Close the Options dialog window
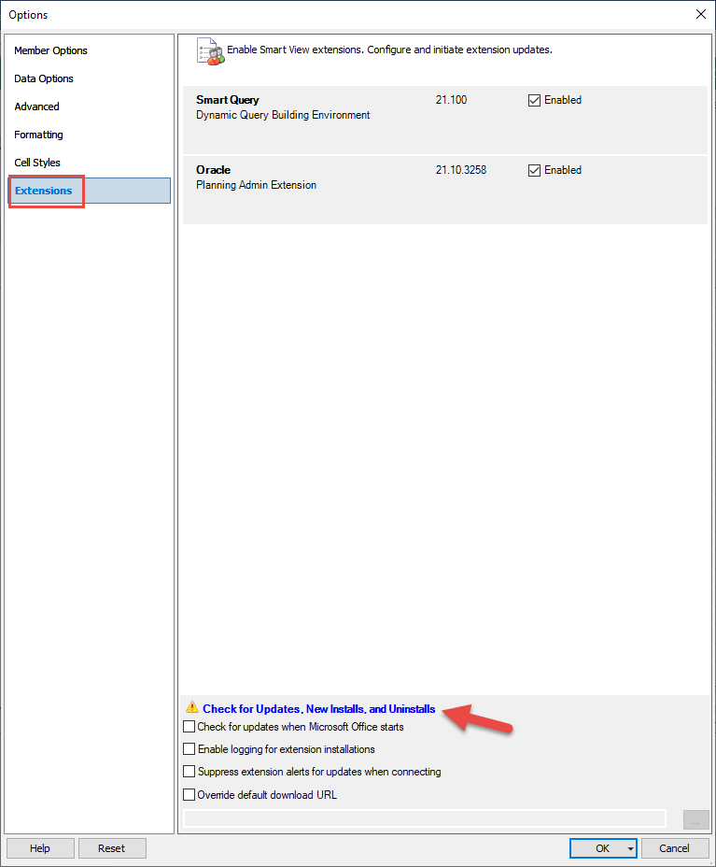 coord(700,14)
